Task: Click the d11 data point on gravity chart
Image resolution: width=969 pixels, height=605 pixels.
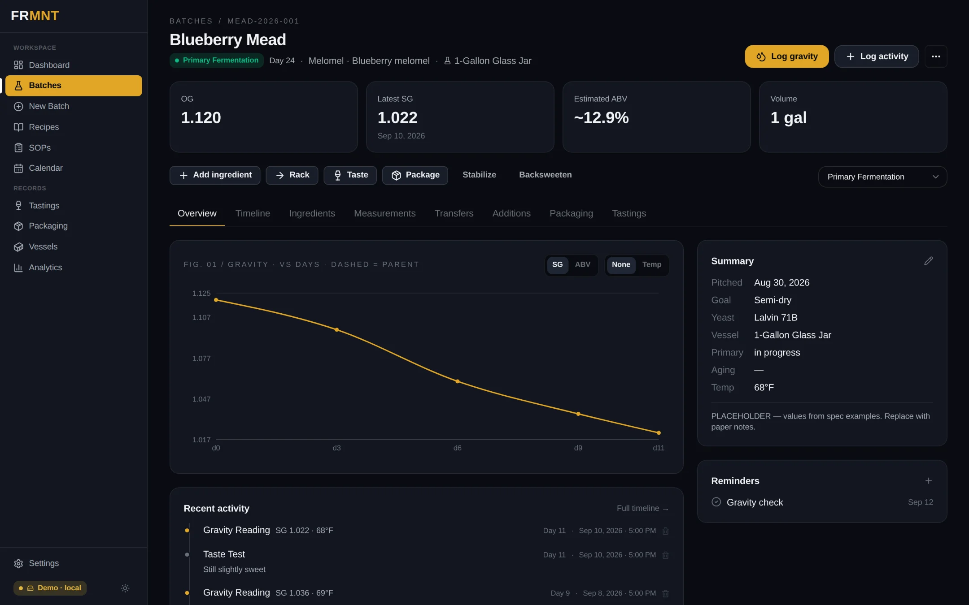Action: 659,433
